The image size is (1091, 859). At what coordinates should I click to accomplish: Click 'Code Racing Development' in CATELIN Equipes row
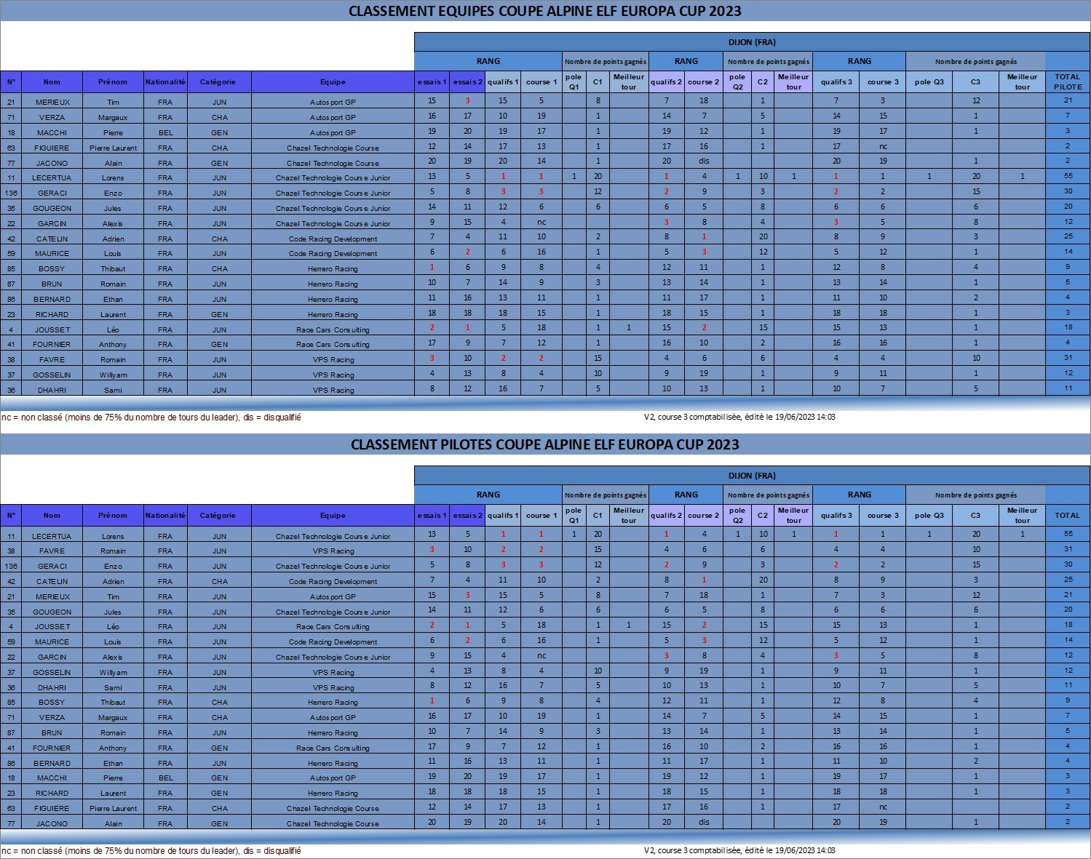point(333,239)
